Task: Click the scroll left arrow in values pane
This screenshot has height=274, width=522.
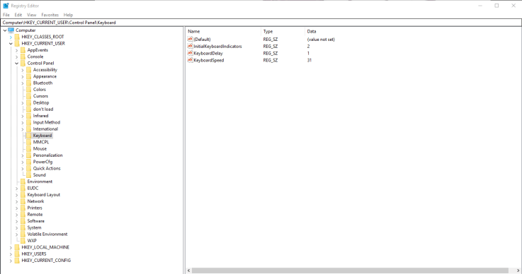Action: [x=189, y=270]
